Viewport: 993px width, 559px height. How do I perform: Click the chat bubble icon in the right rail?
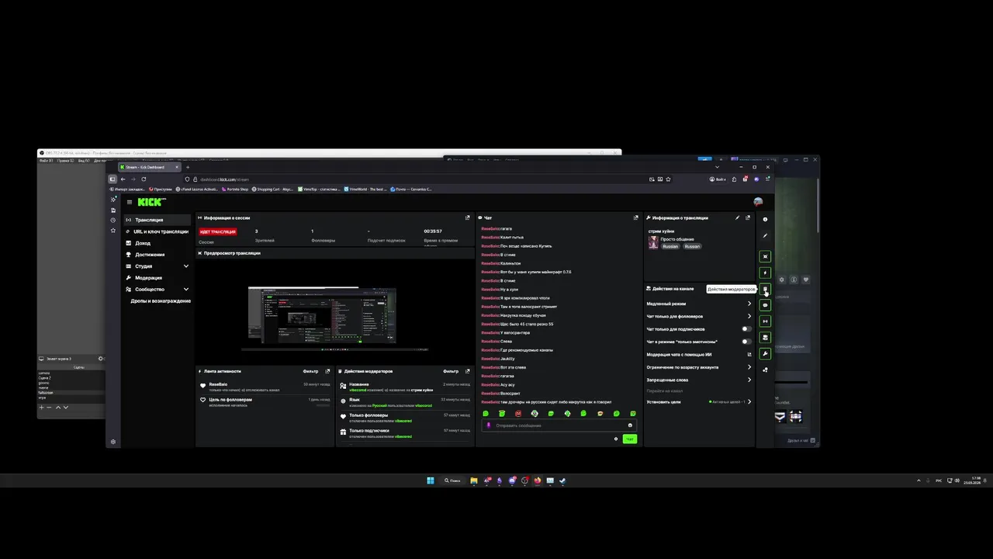pyautogui.click(x=765, y=305)
